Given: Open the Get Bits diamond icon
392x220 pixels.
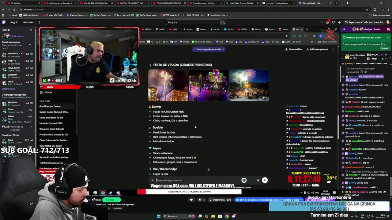Looking at the screenshot, I should pos(339,22).
